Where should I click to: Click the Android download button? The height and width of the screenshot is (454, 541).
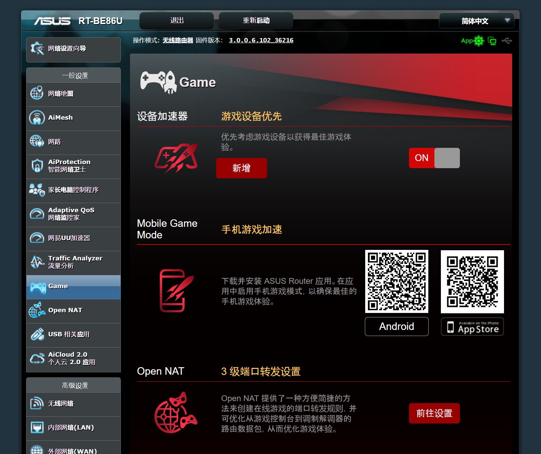pos(396,327)
